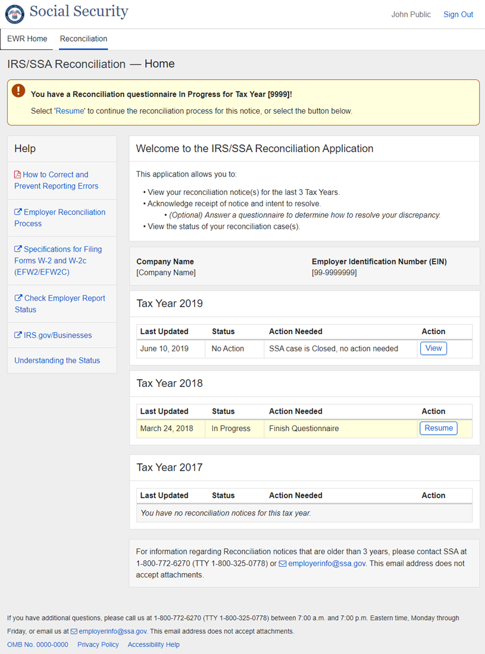This screenshot has width=485, height=654.
Task: Click the John Public user name
Action: [411, 14]
